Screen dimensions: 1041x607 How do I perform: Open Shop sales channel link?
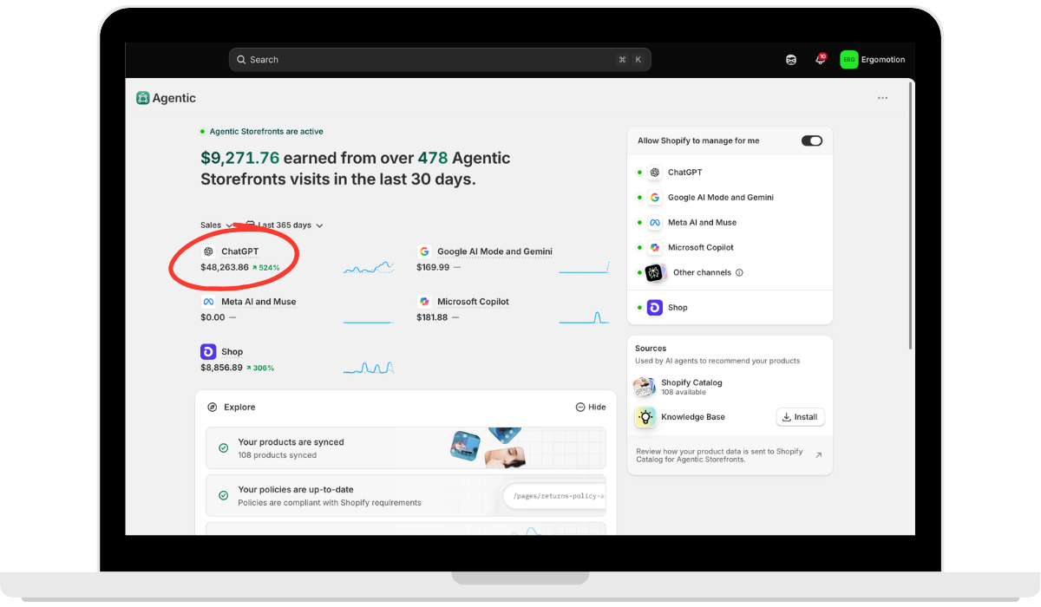232,352
